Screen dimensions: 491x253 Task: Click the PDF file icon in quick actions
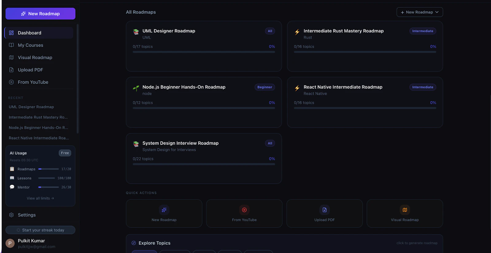tap(324, 210)
